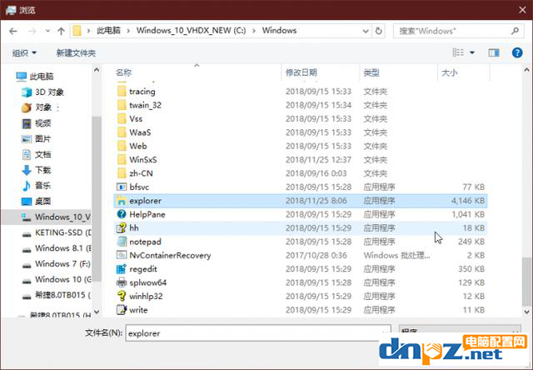The width and height of the screenshot is (533, 370).
Task: Select the bfsvc application icon
Action: click(x=122, y=187)
